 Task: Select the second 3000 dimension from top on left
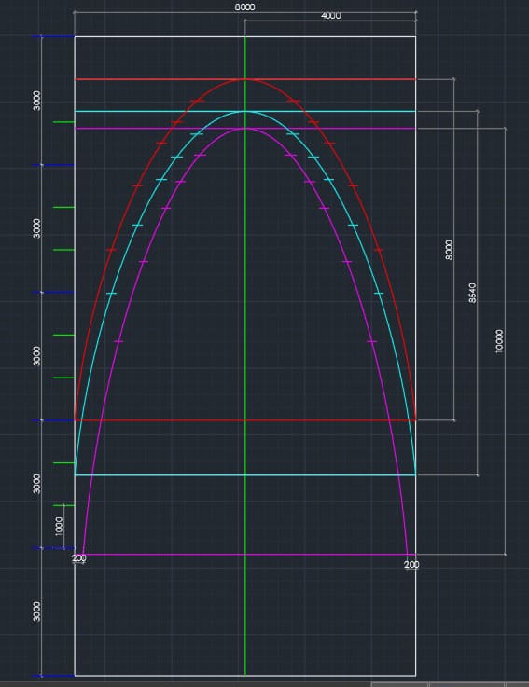coord(36,228)
